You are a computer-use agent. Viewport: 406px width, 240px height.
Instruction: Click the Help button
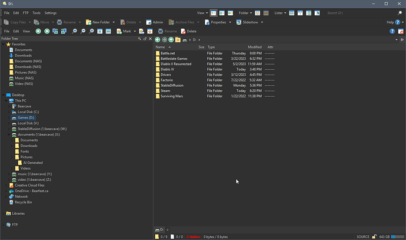tap(392, 22)
